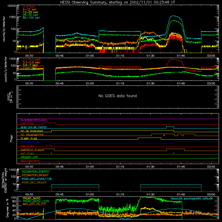Image resolution: width=222 pixels, height=222 pixels.
Task: Click the FRONT_RATIO legend label
Action: pos(32,198)
